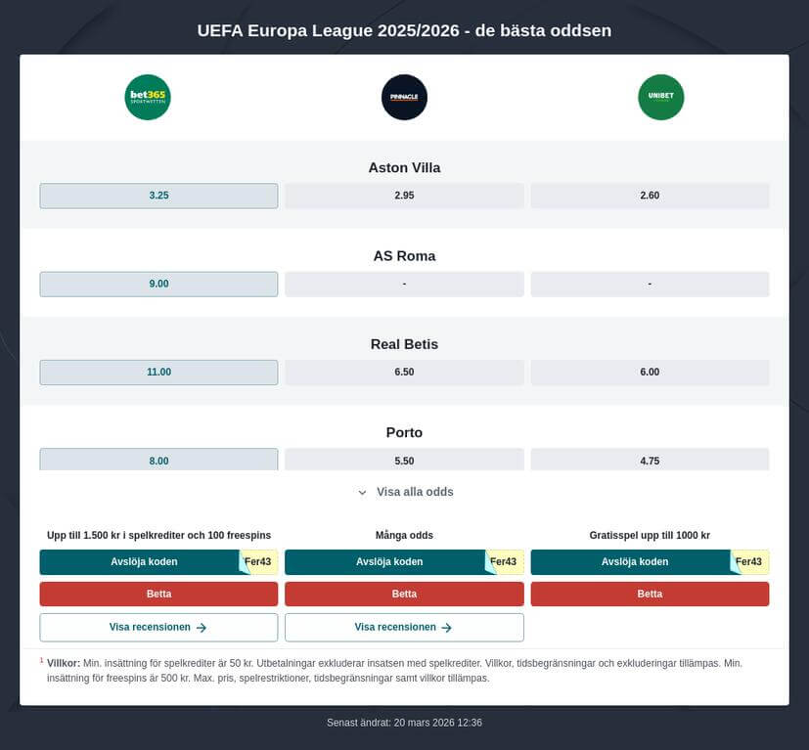Open the Unibet logo
This screenshot has width=809, height=750.
(x=661, y=97)
